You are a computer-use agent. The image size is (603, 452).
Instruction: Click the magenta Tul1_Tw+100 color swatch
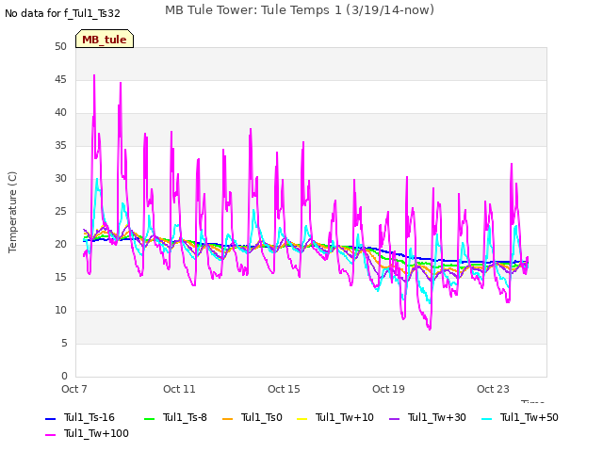51,435
